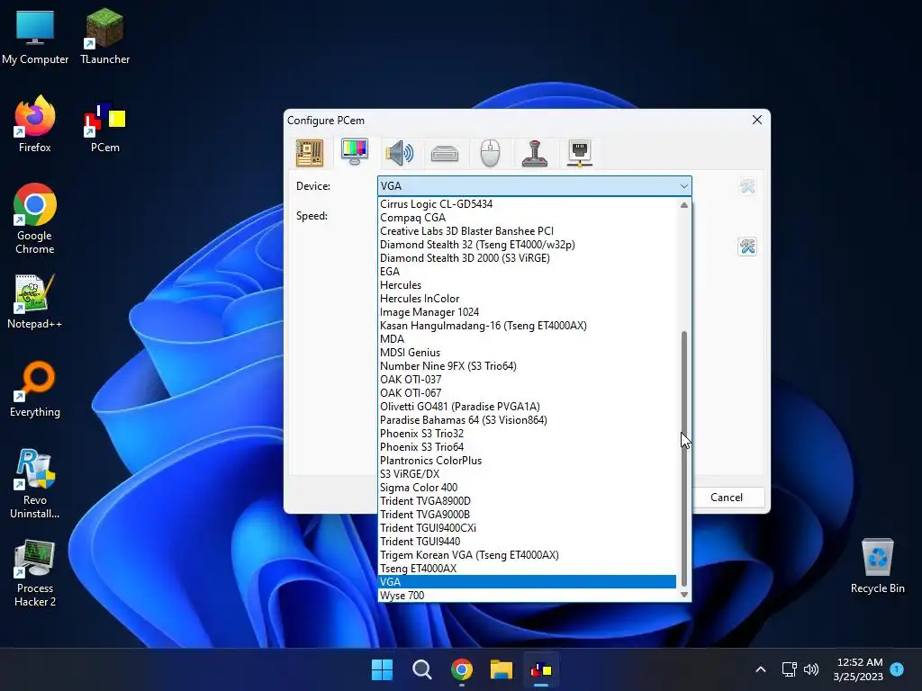Viewport: 922px width, 691px height.
Task: Click the second wrench settings icon
Action: click(x=747, y=247)
